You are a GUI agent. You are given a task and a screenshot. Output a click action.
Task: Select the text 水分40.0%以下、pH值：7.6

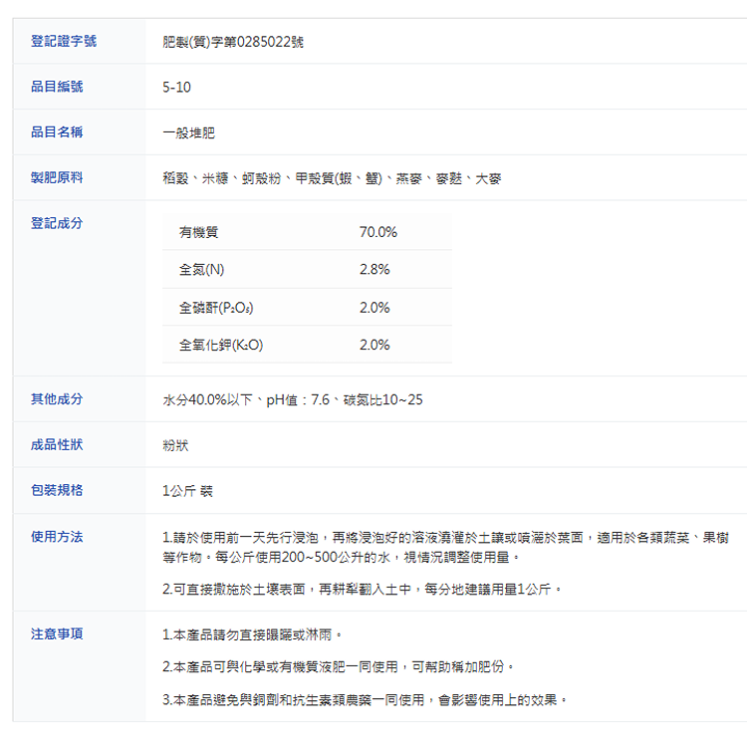(x=246, y=399)
